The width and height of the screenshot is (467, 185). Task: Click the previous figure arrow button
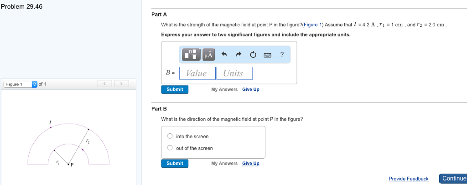click(x=104, y=84)
